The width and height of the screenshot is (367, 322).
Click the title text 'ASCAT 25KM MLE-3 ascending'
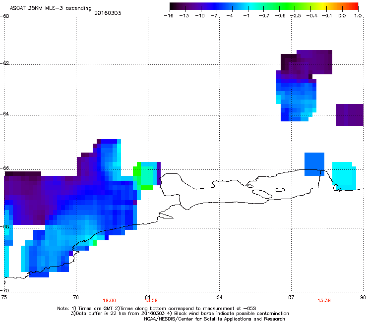(x=51, y=8)
